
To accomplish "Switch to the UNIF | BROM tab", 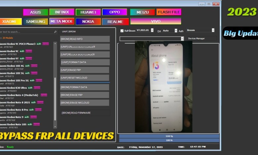I will pyautogui.click(x=69, y=31).
